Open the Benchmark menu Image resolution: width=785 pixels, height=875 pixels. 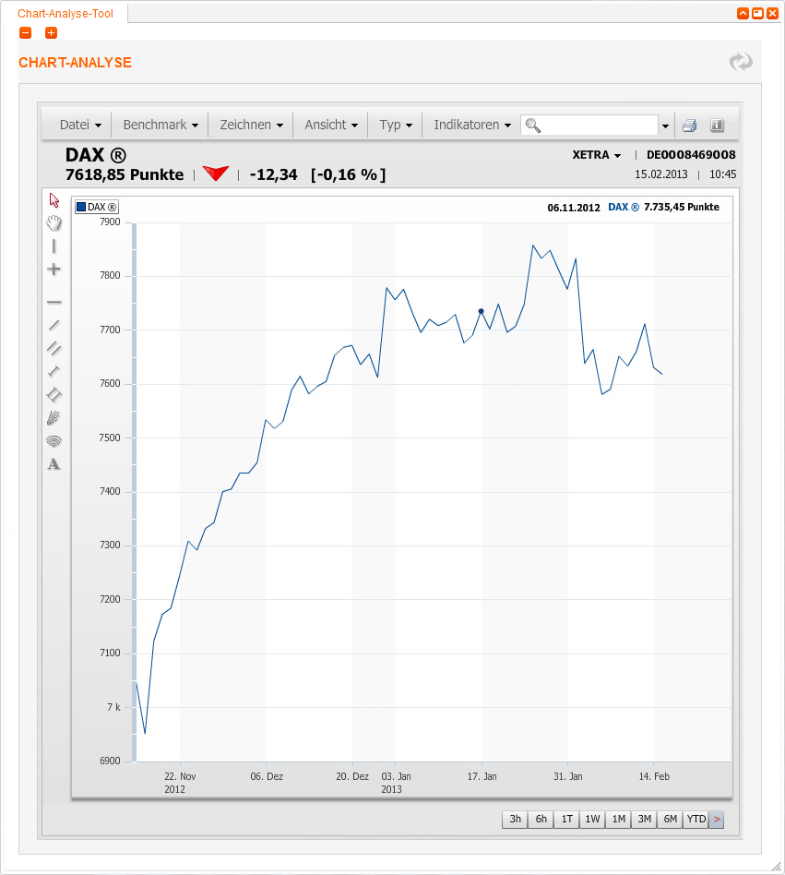point(161,125)
